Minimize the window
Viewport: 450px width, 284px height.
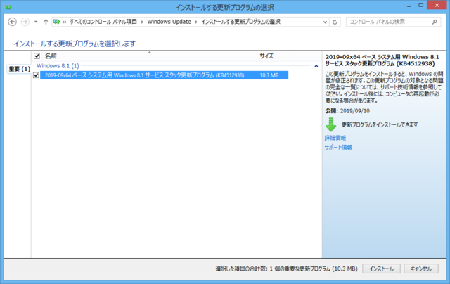409,6
